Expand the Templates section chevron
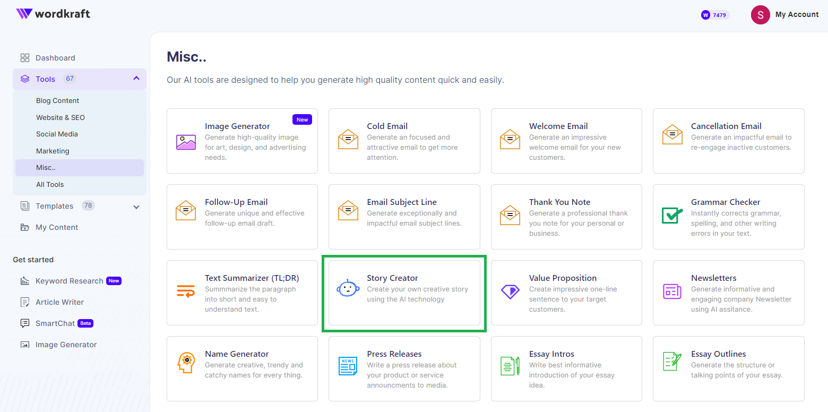Screen dimensions: 828x412 (136, 207)
